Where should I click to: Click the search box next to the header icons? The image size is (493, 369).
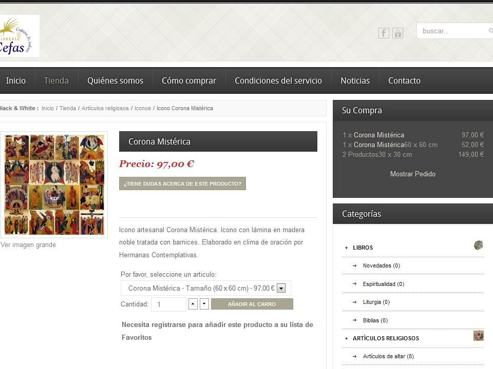(454, 31)
